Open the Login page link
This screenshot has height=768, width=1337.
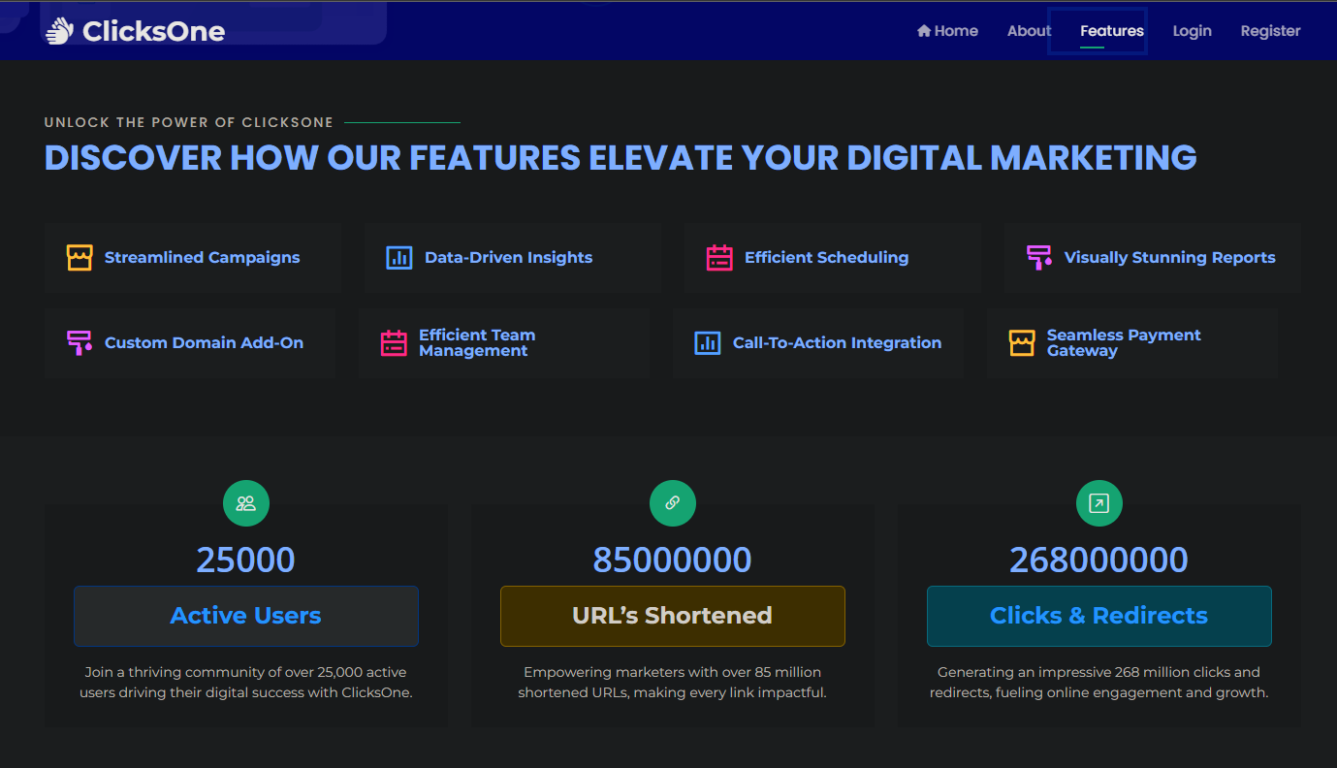click(x=1192, y=31)
